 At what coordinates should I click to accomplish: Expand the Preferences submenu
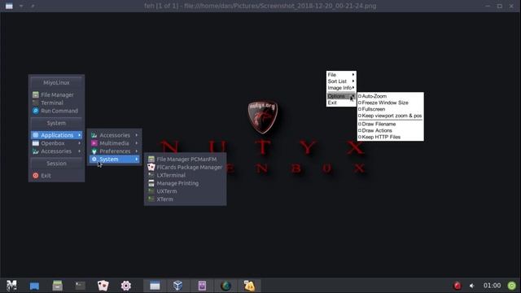tap(115, 151)
